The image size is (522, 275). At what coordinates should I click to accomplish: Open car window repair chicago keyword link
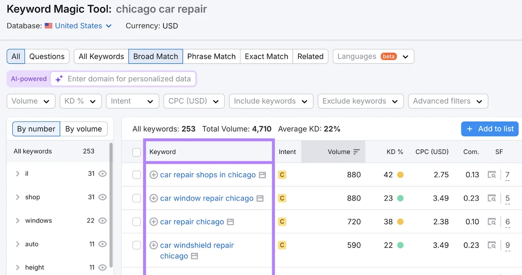[207, 198]
